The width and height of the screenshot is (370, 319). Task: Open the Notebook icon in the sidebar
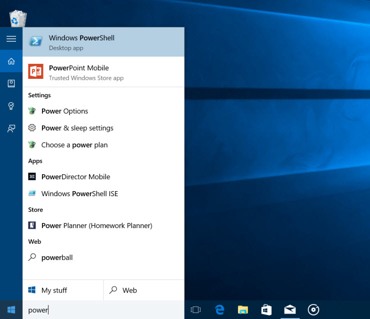[x=11, y=84]
